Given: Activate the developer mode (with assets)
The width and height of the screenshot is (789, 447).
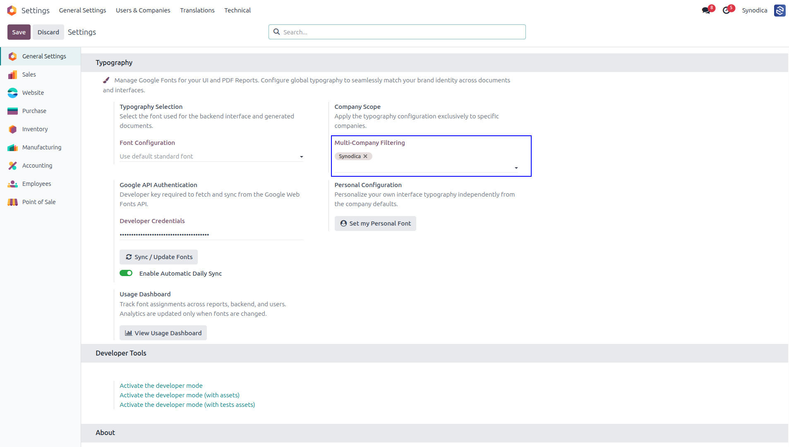Looking at the screenshot, I should tap(180, 395).
